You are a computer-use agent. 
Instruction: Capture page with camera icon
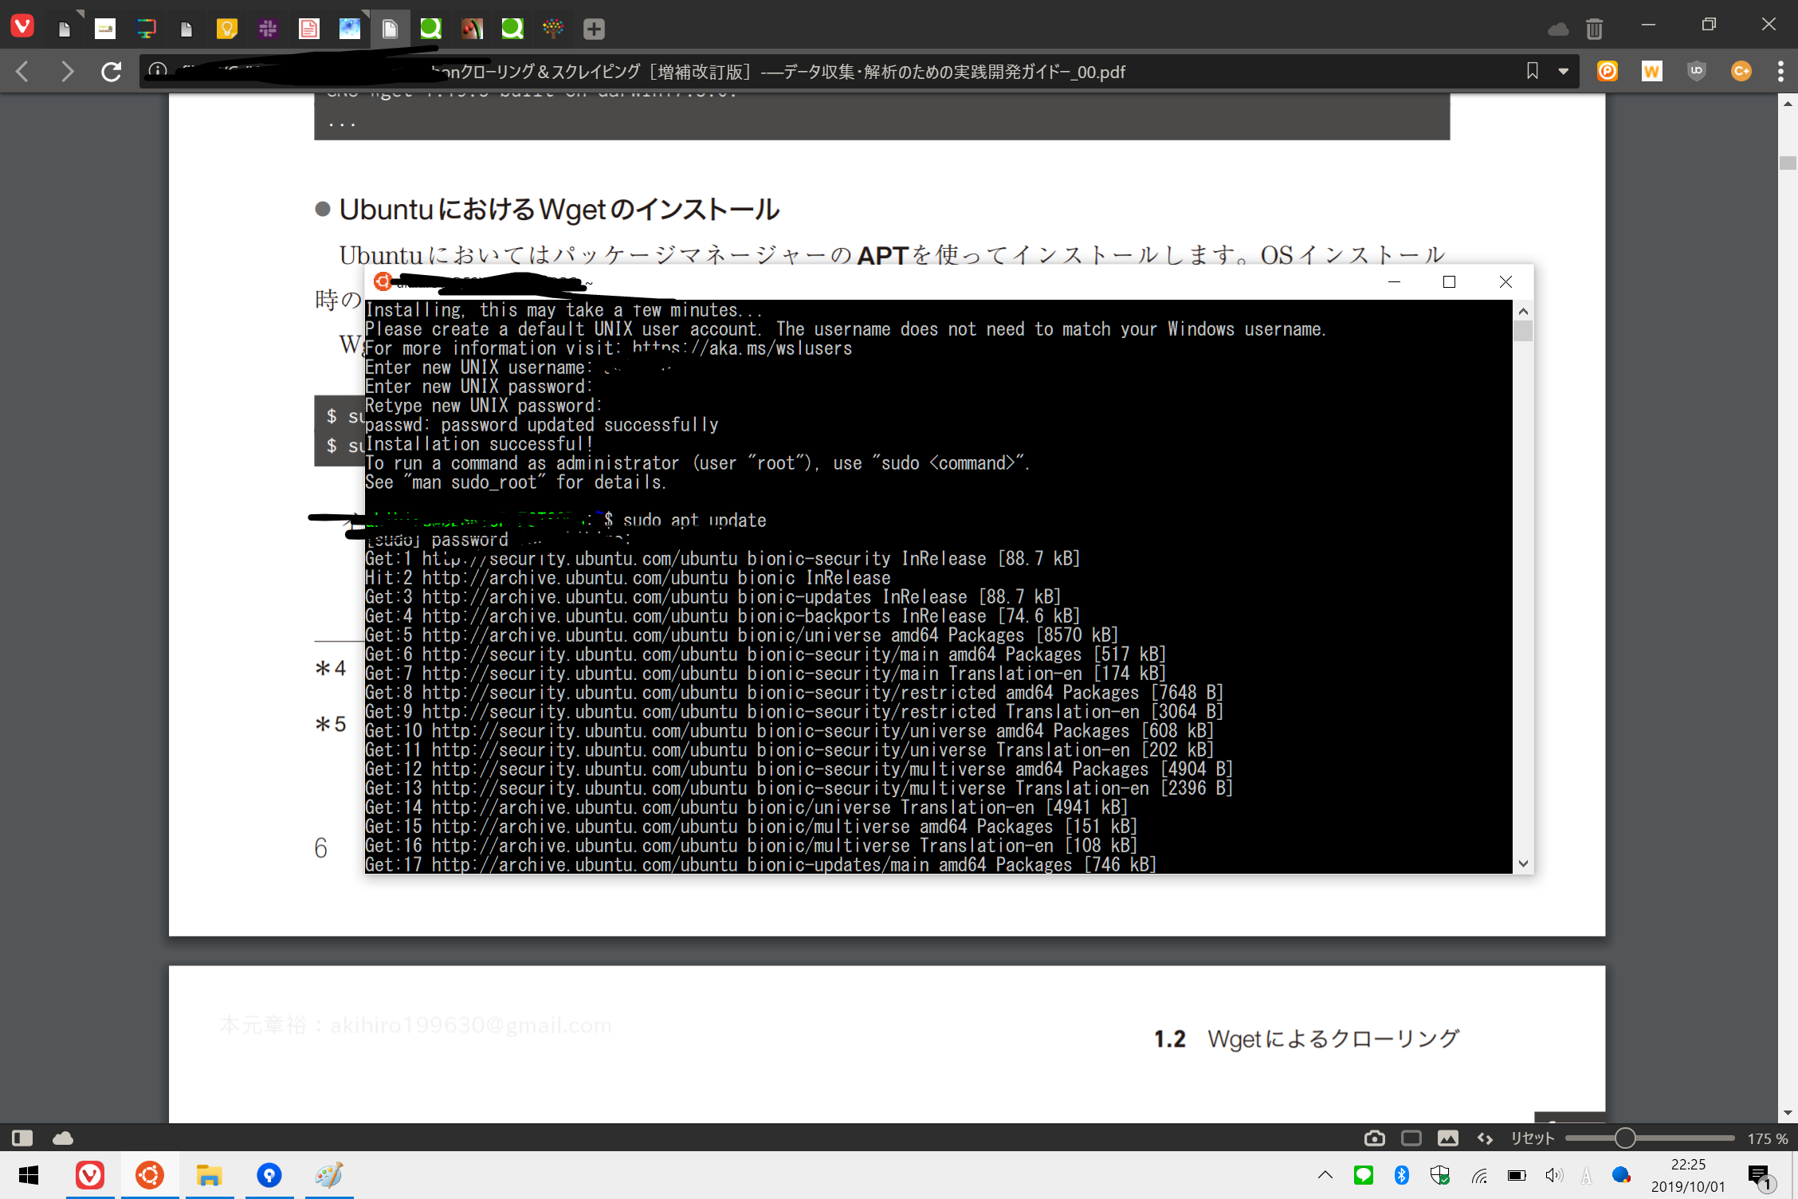1374,1138
